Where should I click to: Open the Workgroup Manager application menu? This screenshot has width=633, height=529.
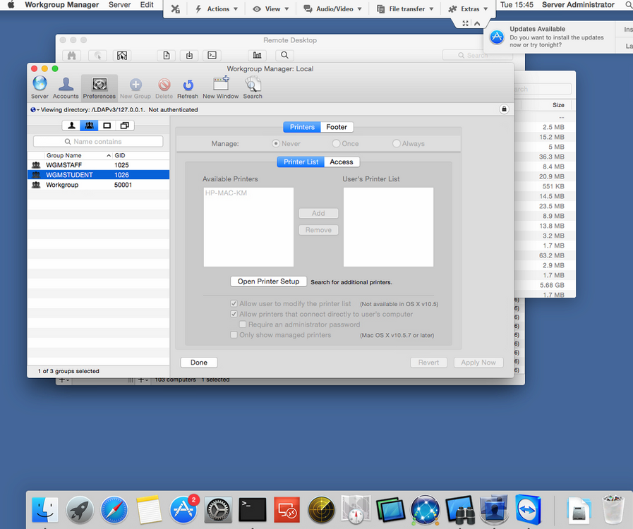(62, 5)
